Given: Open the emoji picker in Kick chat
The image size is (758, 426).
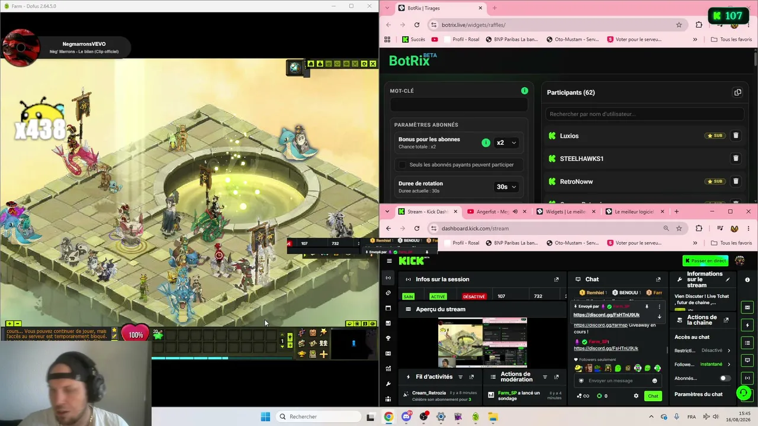Looking at the screenshot, I should point(654,381).
